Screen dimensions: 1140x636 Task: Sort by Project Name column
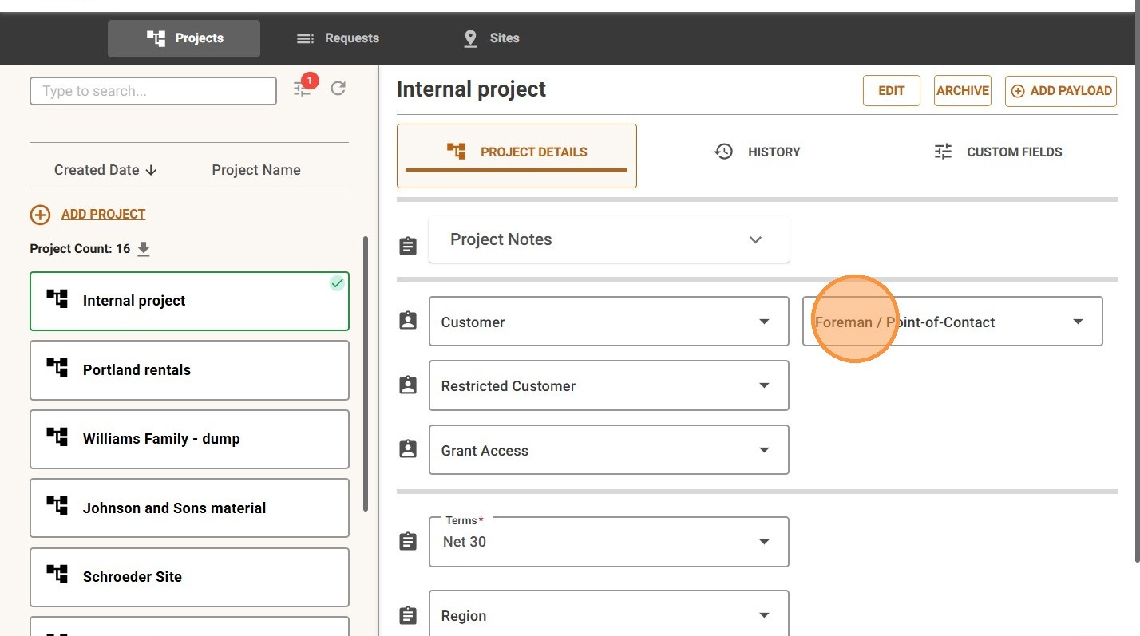(256, 170)
